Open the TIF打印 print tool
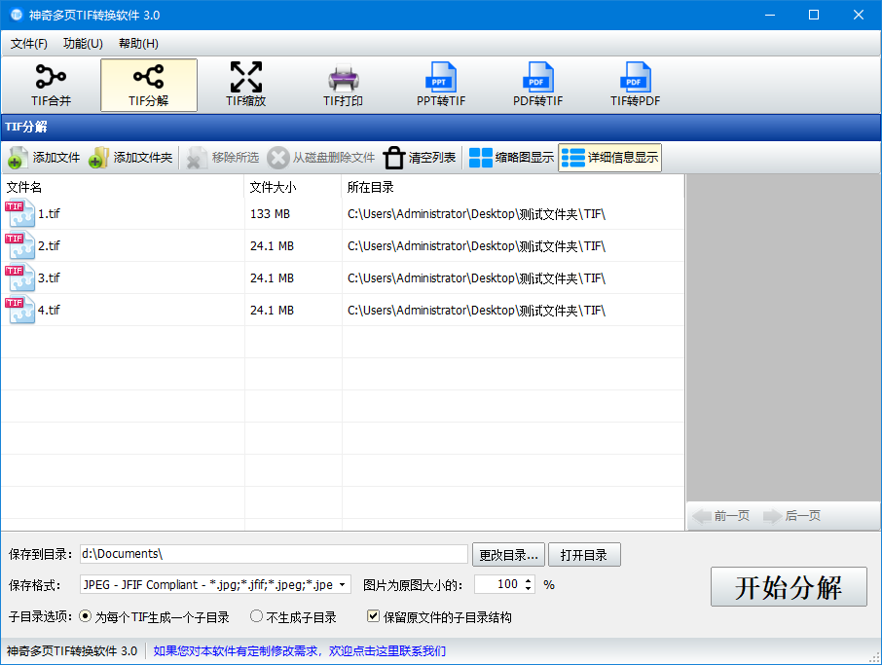882x665 pixels. point(343,85)
